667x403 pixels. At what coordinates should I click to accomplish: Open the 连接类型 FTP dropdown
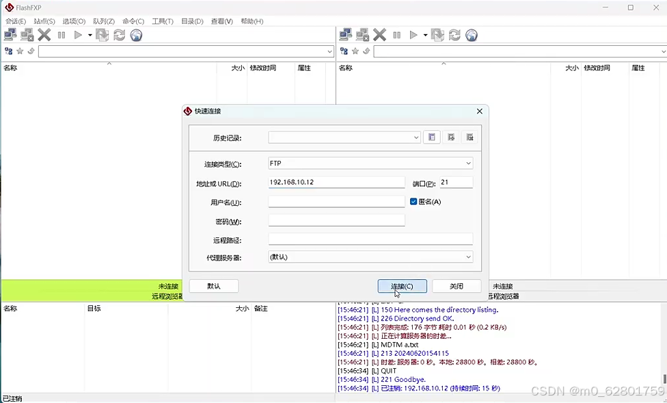coord(370,163)
